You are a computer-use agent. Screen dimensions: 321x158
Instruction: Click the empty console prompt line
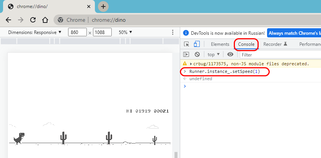coord(251,86)
